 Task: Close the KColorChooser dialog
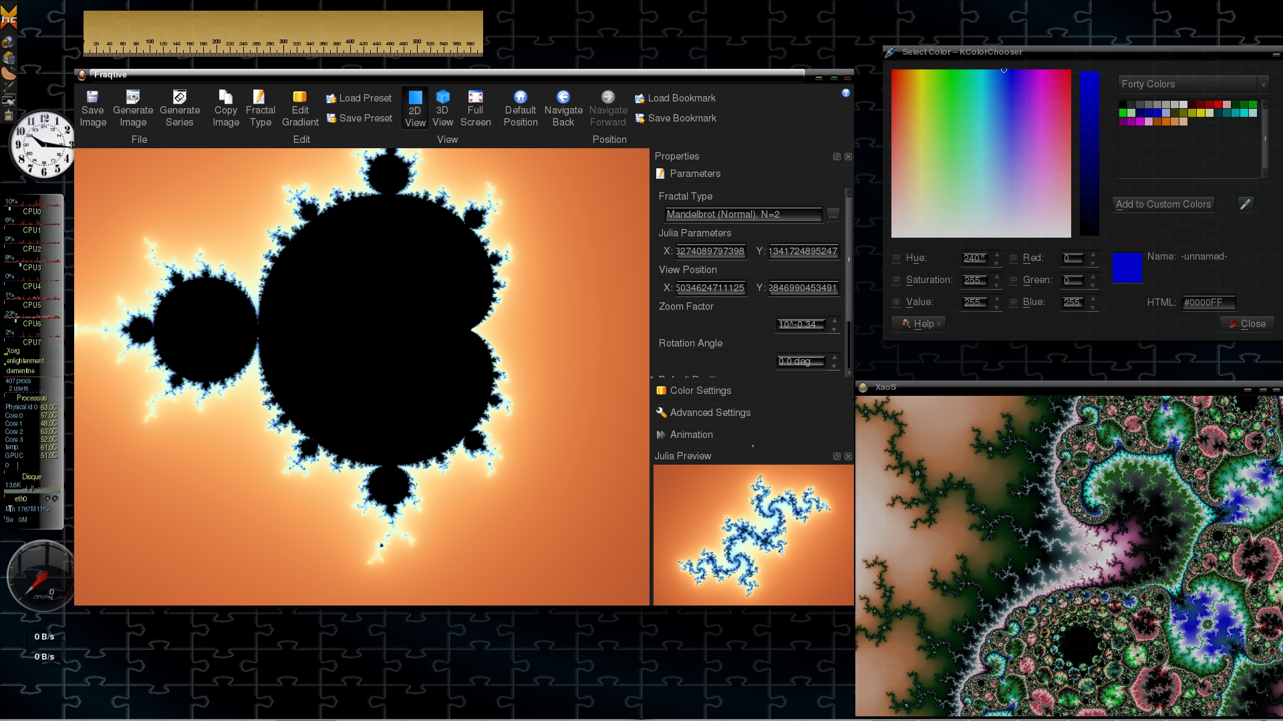1247,324
